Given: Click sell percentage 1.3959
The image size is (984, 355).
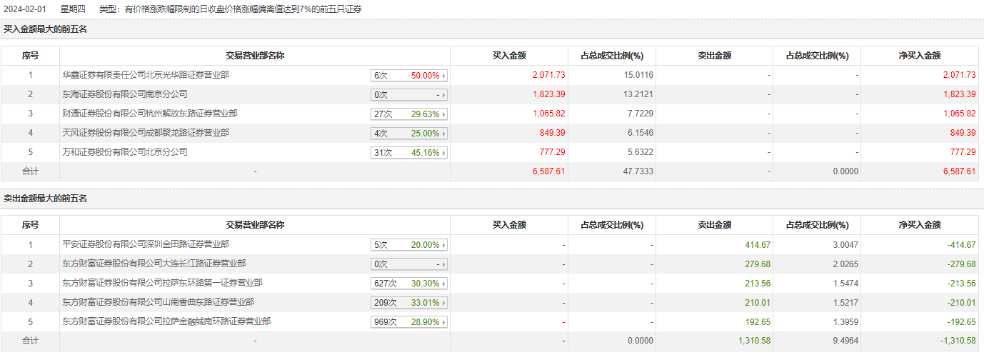Looking at the screenshot, I should click(845, 321).
